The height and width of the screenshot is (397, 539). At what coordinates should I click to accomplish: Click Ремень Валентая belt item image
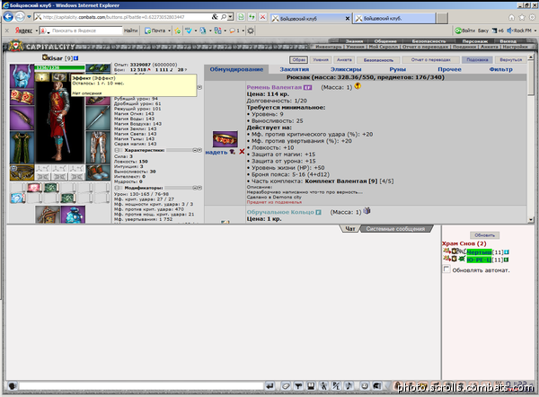pos(225,139)
